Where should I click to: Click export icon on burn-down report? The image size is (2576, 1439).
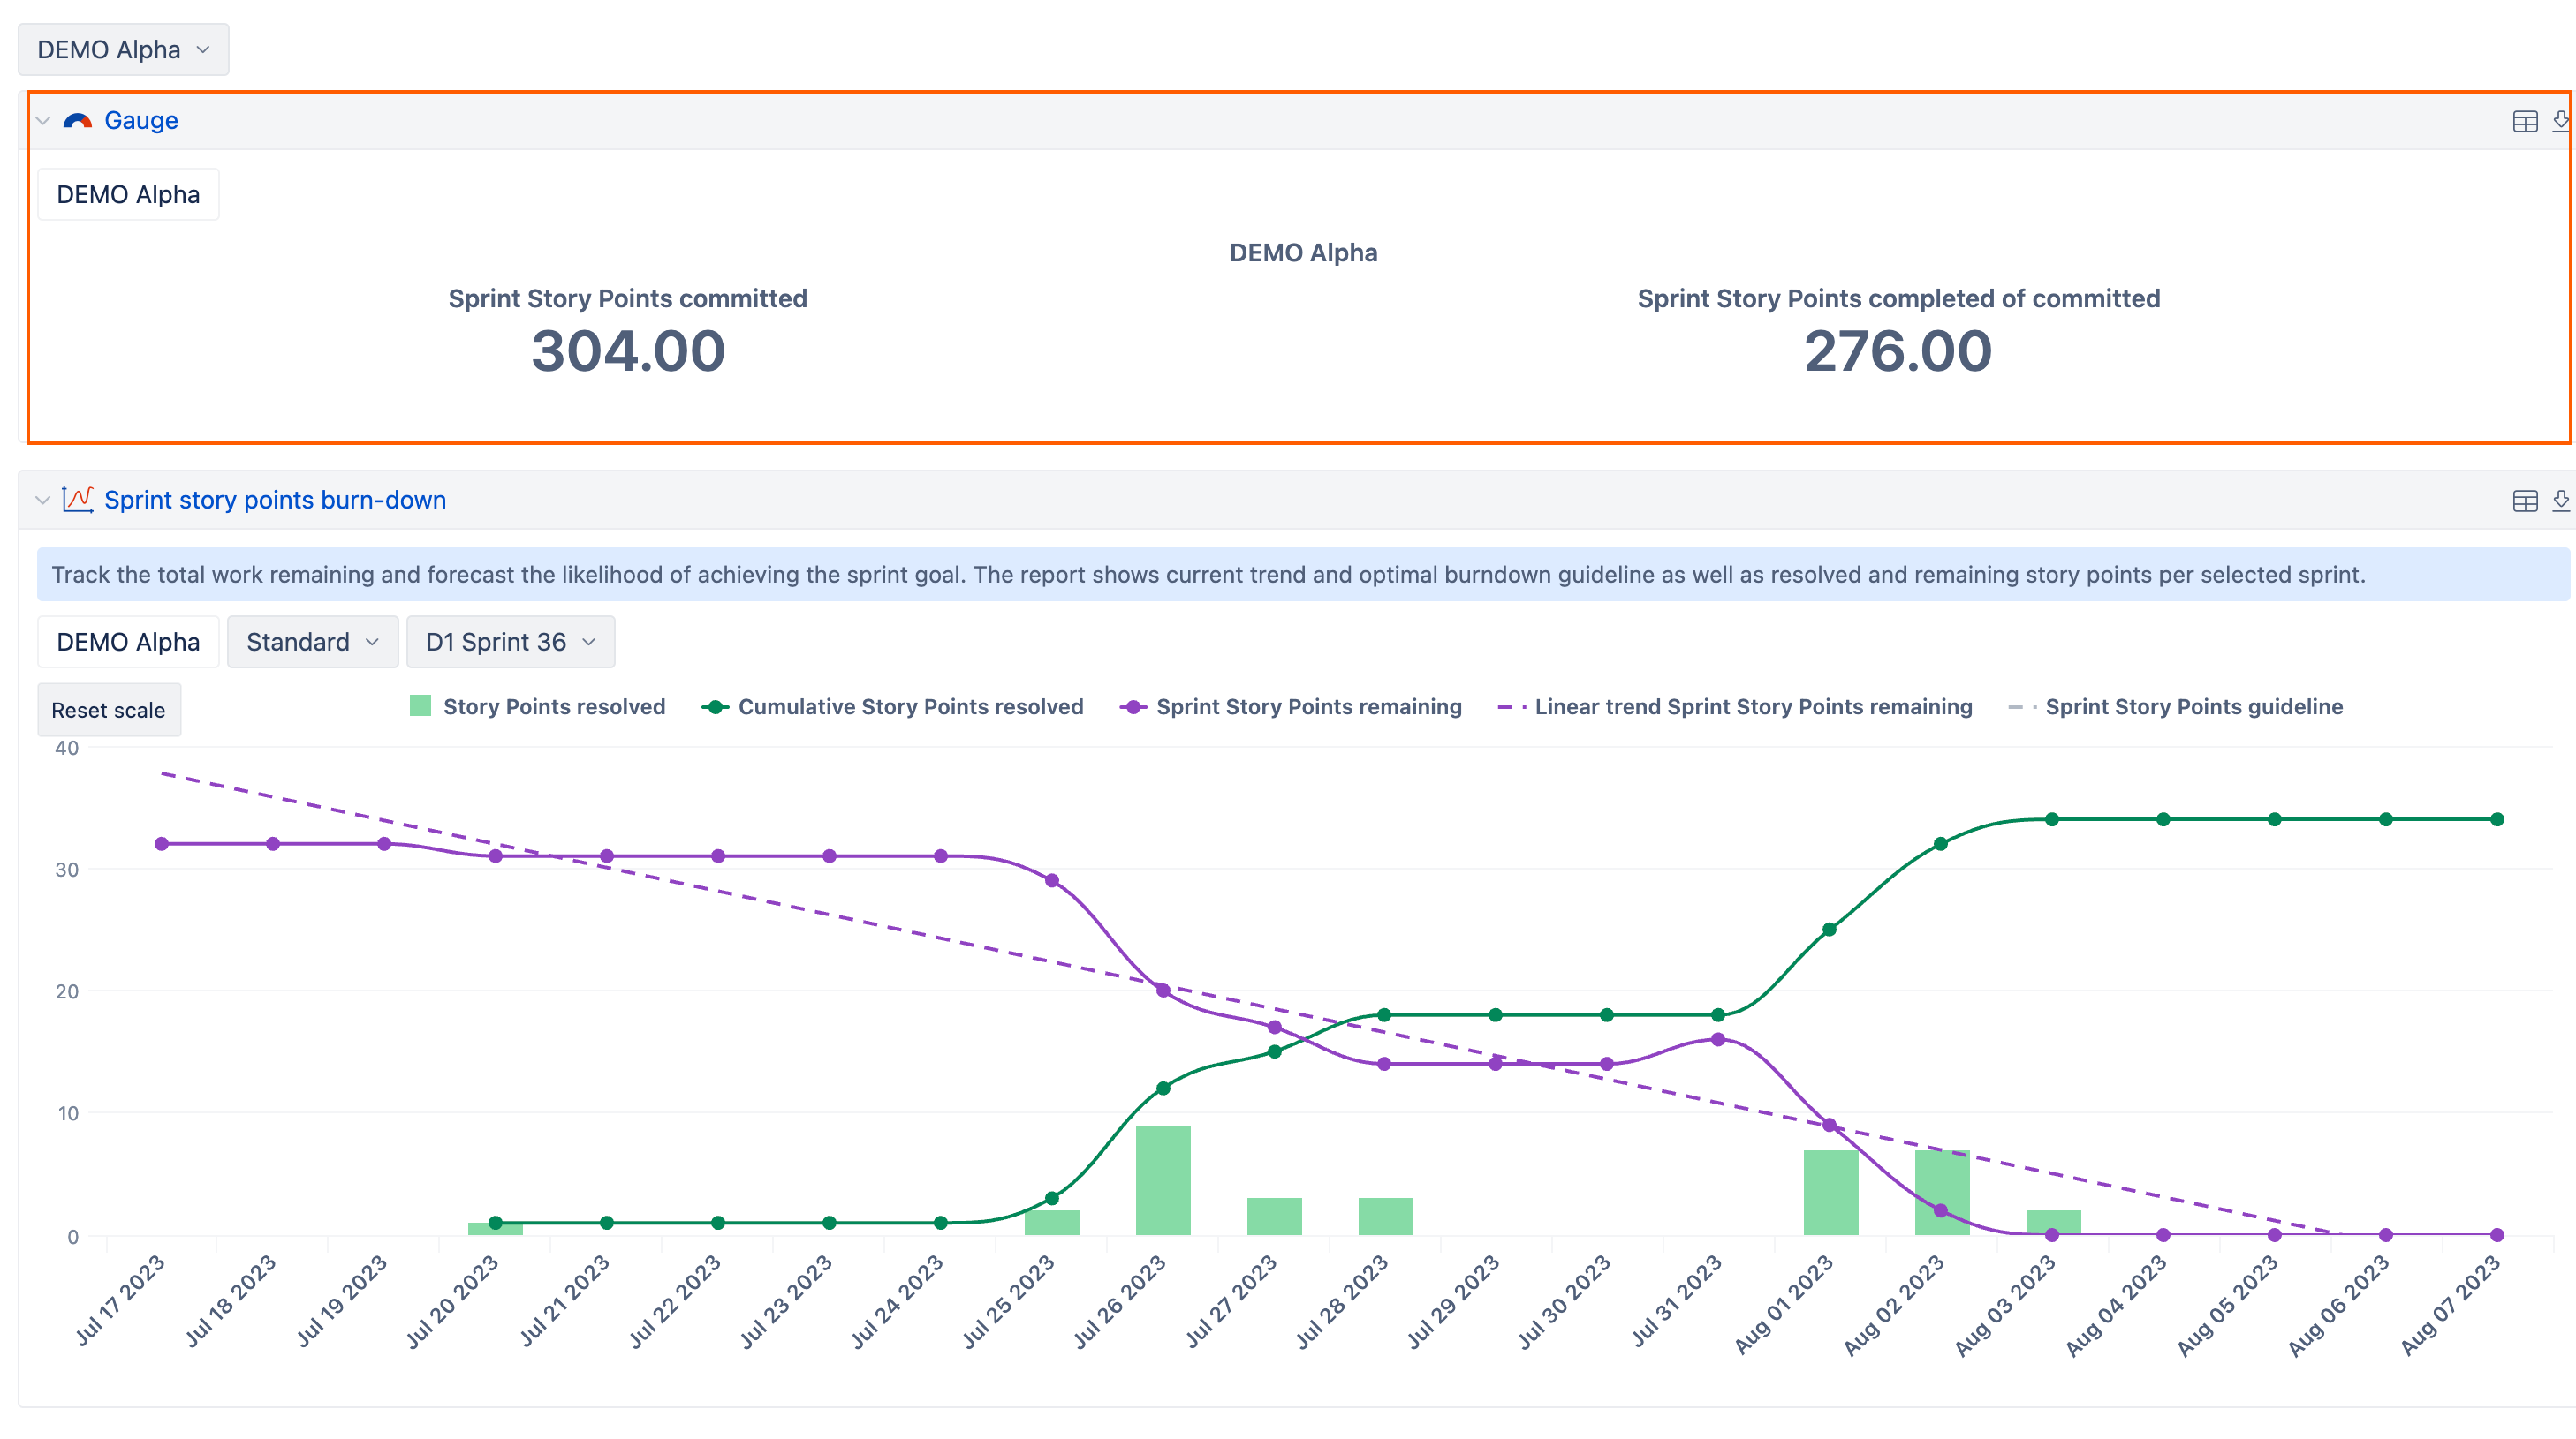point(2560,501)
